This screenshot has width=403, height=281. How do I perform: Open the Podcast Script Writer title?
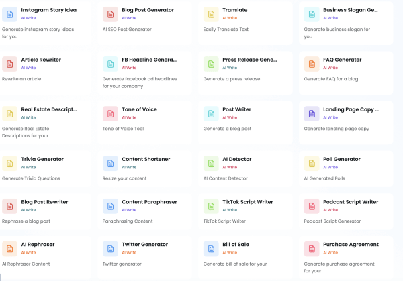350,202
